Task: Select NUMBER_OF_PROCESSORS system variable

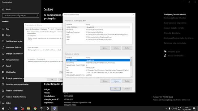Action: 98,65
